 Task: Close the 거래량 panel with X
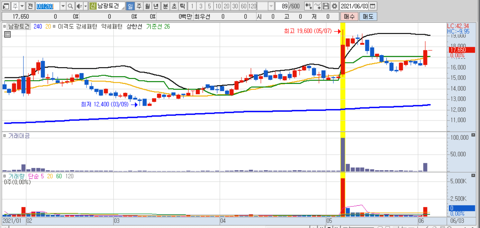473,176
